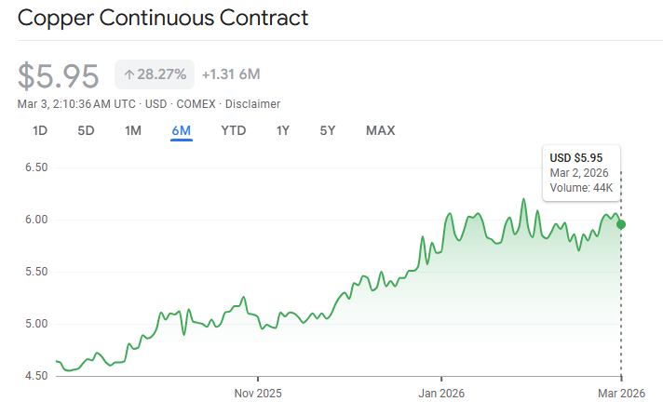Click the Jan 2026 axis label
The width and height of the screenshot is (663, 415).
pos(440,394)
